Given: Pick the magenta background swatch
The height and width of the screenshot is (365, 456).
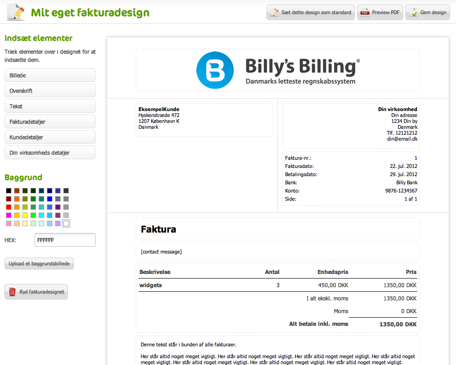Looking at the screenshot, I should coord(9,215).
